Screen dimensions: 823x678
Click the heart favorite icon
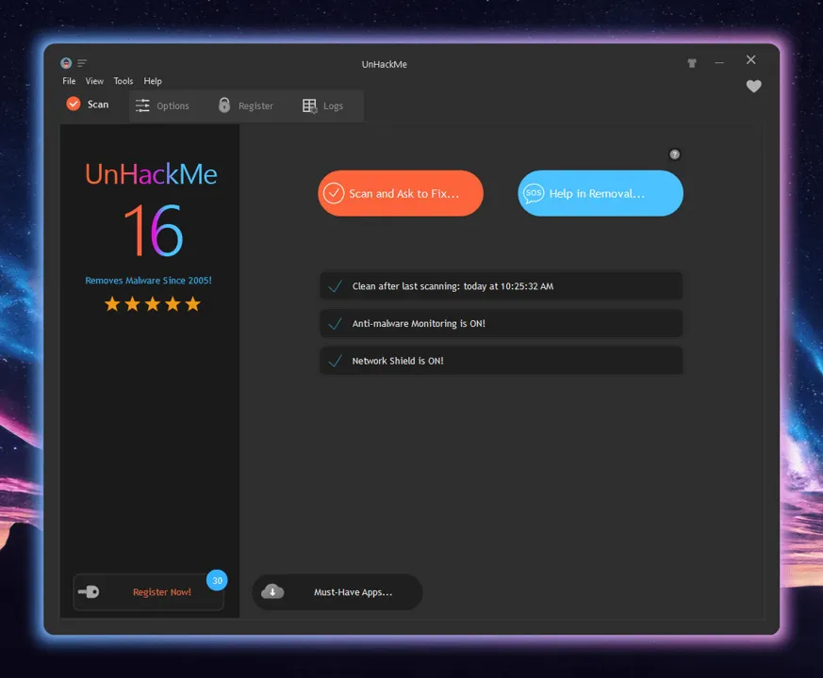coord(753,86)
